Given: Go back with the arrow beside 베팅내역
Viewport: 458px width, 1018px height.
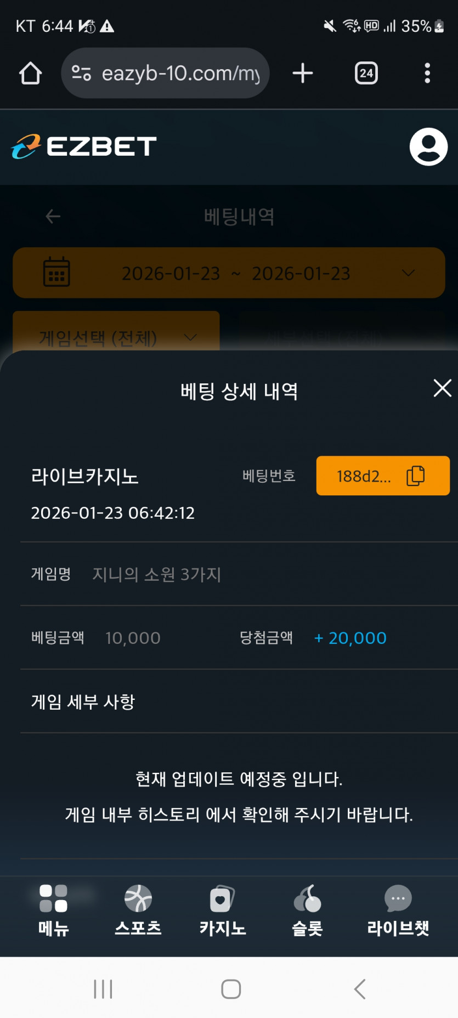Looking at the screenshot, I should (x=53, y=217).
